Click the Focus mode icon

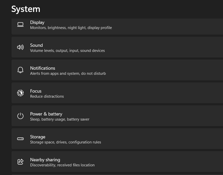pos(20,93)
